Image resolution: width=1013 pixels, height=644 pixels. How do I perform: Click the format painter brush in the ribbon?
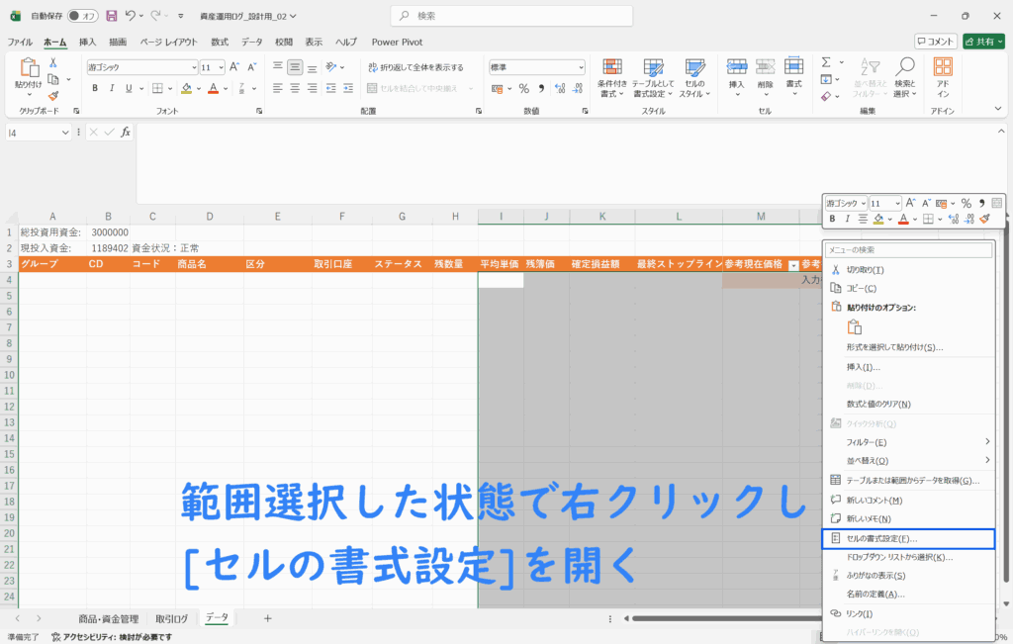click(53, 96)
